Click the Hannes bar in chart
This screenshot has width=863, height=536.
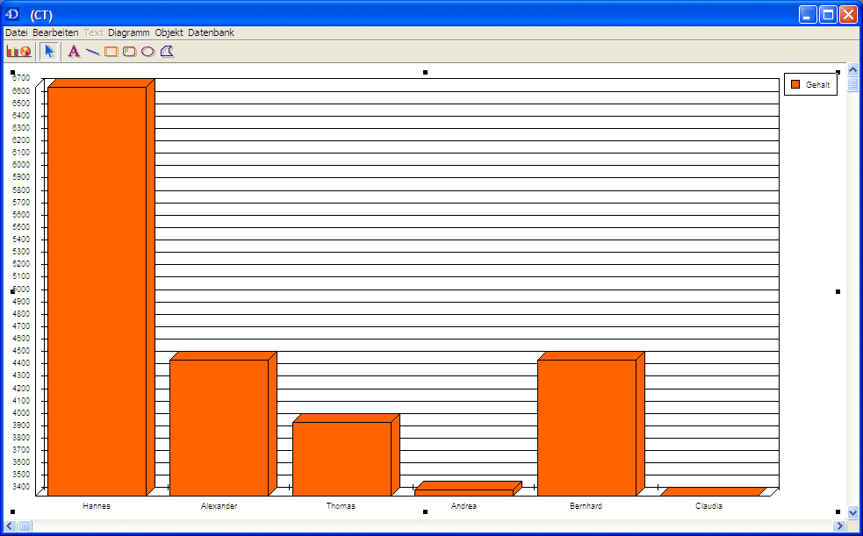point(97,289)
